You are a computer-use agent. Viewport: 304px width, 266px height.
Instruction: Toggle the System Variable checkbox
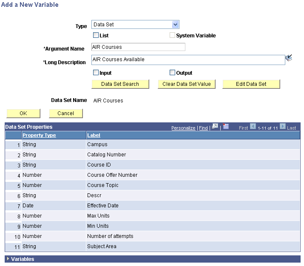(172, 35)
